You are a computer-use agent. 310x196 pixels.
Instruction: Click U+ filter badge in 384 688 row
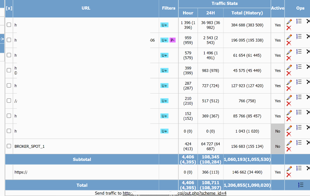point(164,25)
